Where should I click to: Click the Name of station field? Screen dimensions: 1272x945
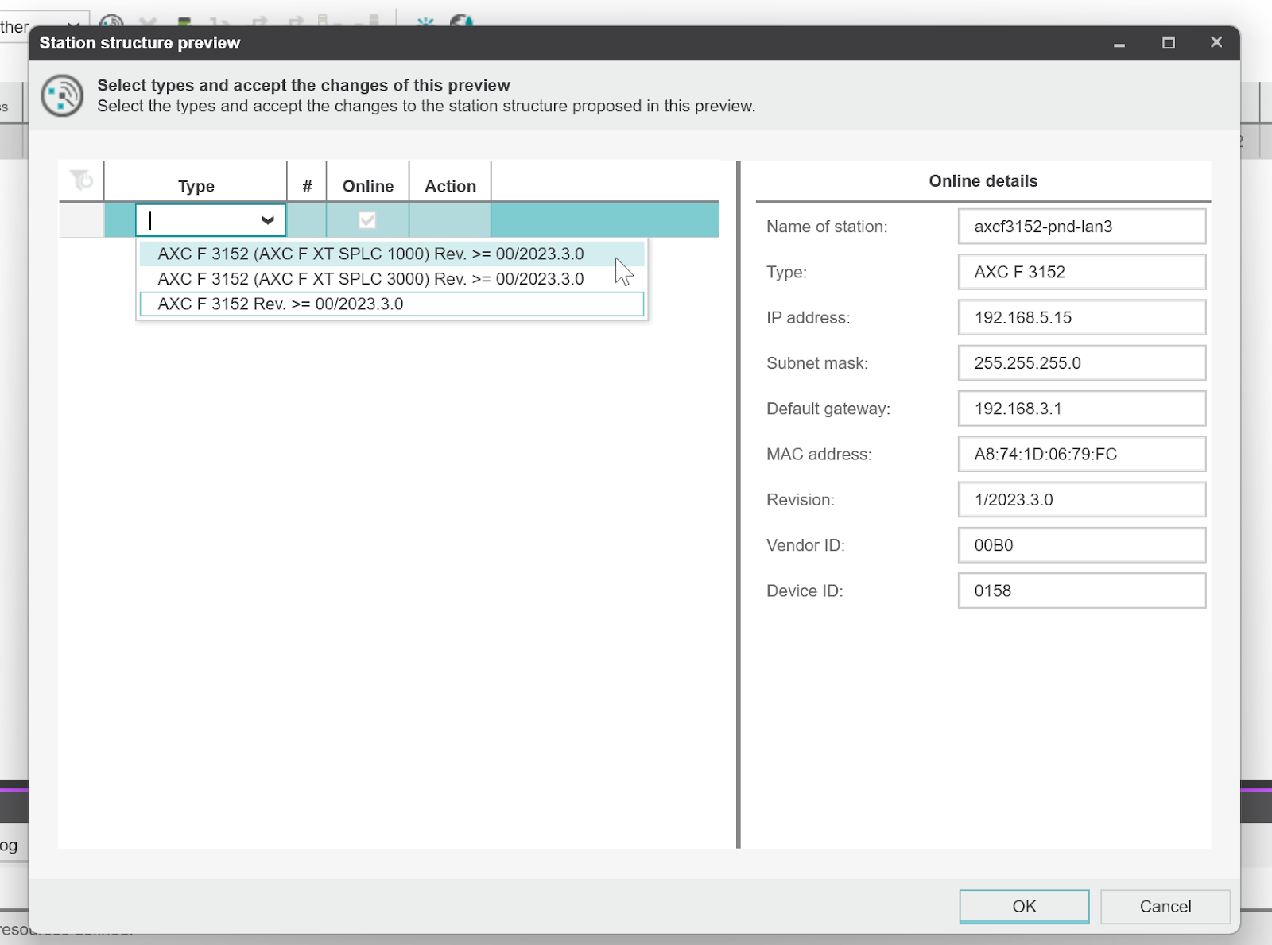(1081, 227)
